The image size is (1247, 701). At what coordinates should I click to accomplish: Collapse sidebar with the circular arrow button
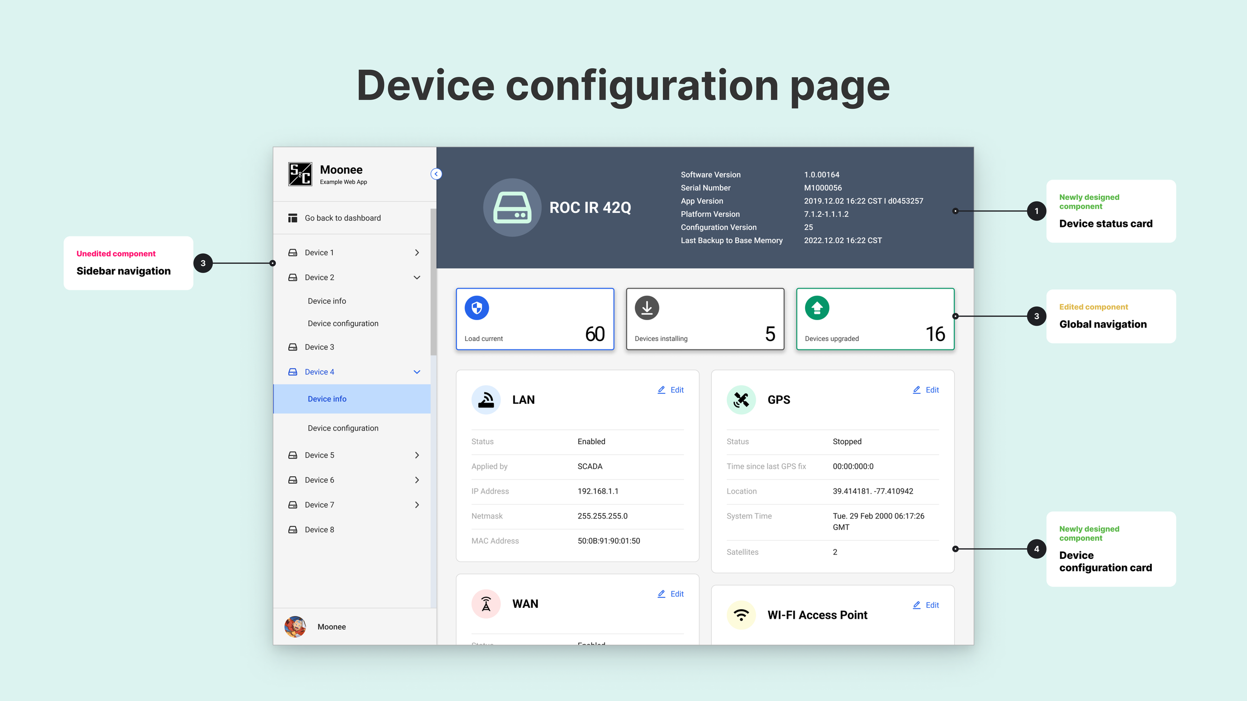(436, 174)
